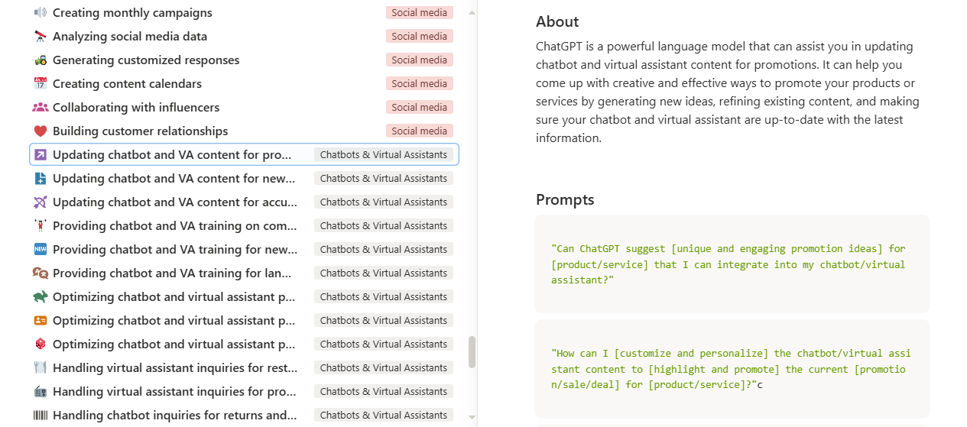Click the fork and knife icon
The height and width of the screenshot is (427, 967).
click(x=41, y=368)
